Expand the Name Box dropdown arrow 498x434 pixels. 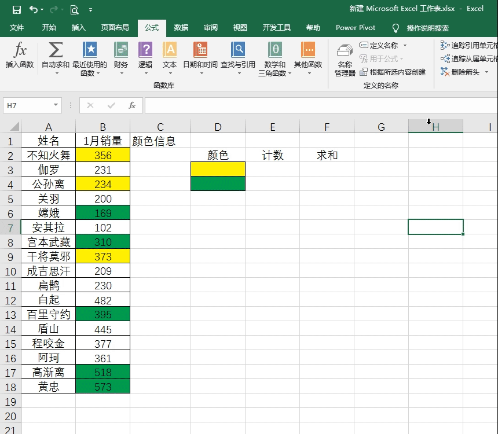coord(56,105)
